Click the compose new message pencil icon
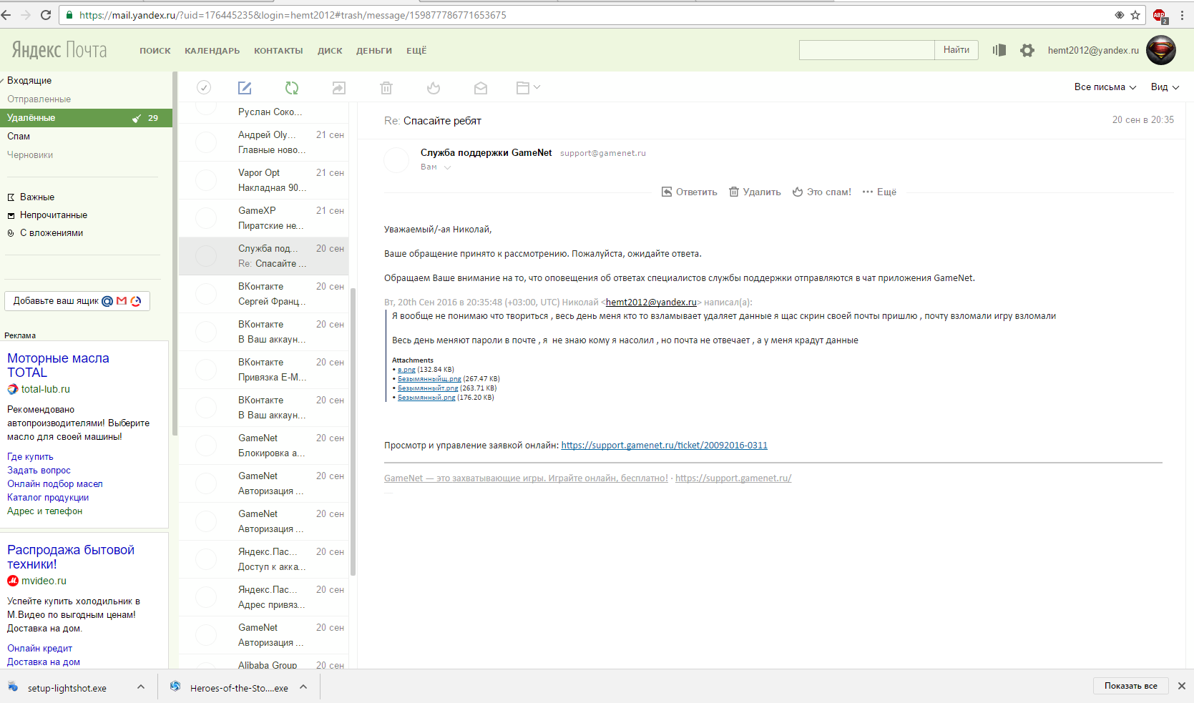Screen dimensions: 1194x703 click(x=245, y=88)
